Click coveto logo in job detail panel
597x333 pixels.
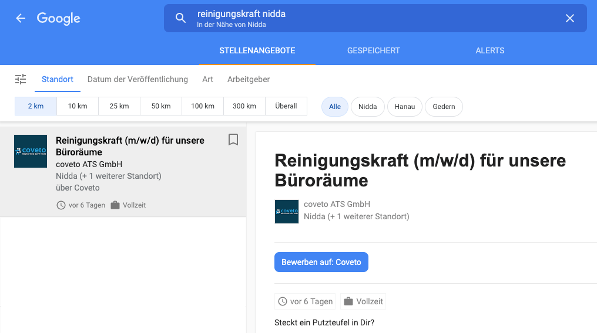click(287, 212)
